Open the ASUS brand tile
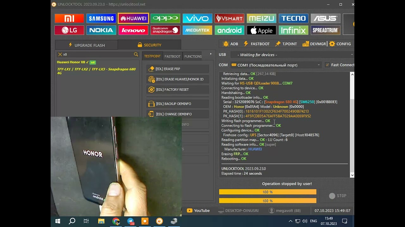 [x=325, y=18]
